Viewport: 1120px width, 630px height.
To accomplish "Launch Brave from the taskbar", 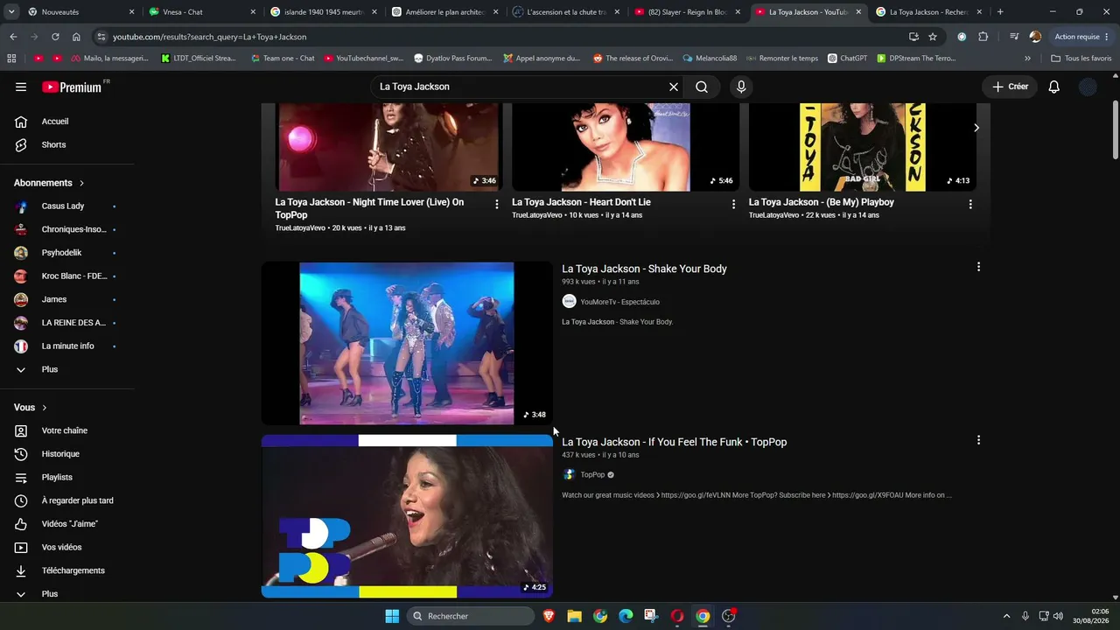I will (549, 616).
